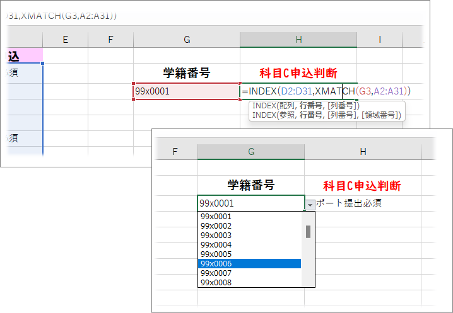Open the dropdown arrow beside cell 99x0001

coord(310,205)
